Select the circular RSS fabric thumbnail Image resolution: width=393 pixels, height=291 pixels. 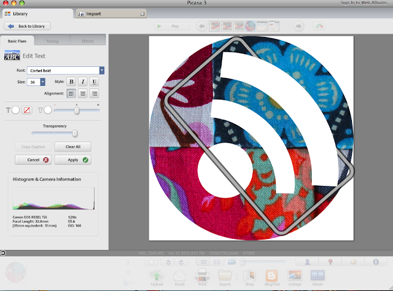click(x=250, y=26)
